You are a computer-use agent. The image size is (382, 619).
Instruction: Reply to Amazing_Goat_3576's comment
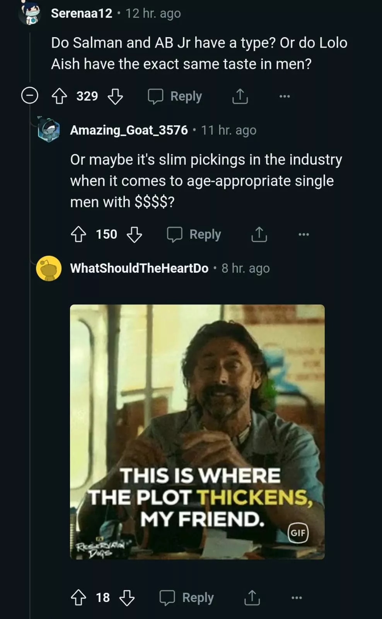tap(194, 234)
